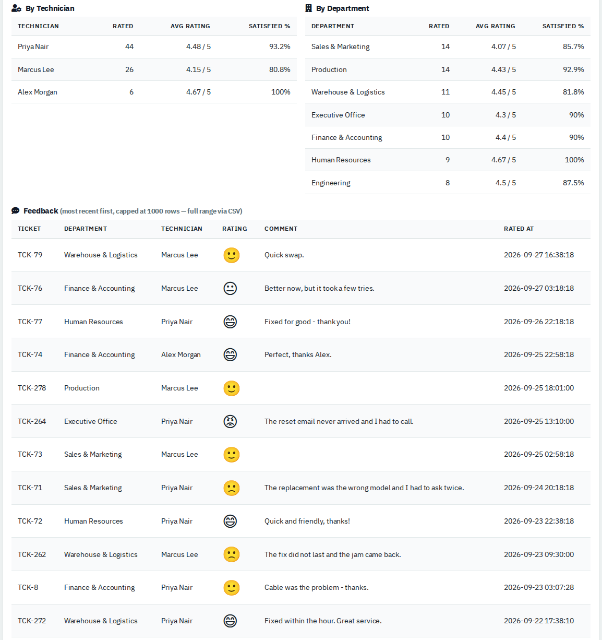Click the COMMENT column header
The image size is (602, 640).
tap(281, 229)
